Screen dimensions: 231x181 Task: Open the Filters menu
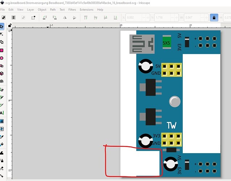72,9
